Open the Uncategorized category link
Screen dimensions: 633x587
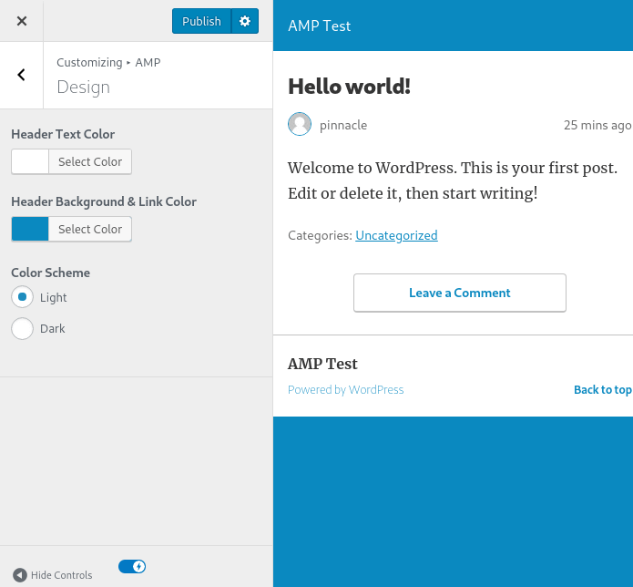[396, 235]
